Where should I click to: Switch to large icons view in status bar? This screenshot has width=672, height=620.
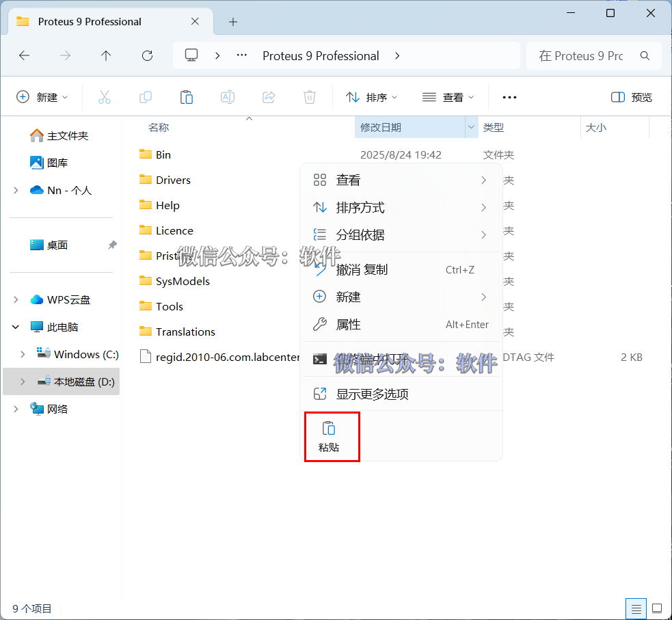(x=657, y=608)
